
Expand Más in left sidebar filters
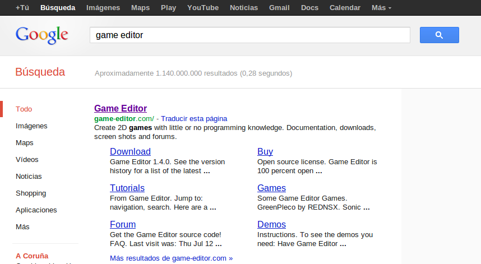22,227
